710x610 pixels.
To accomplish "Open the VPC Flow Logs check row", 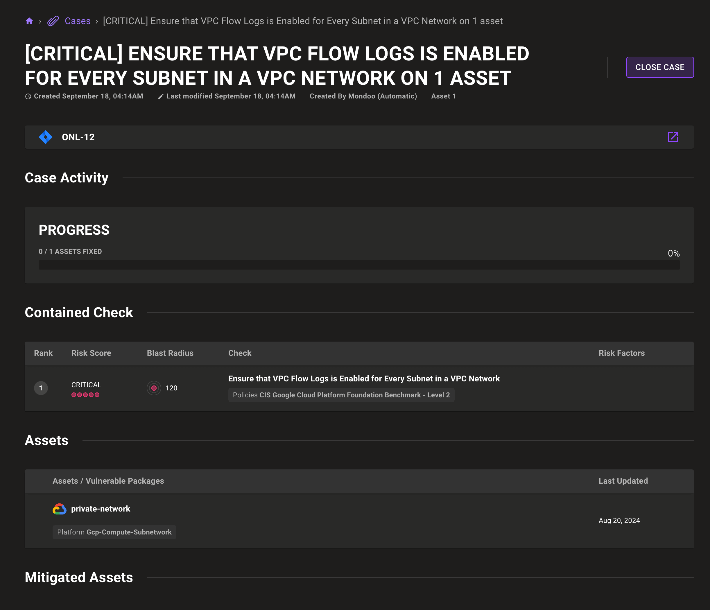I will coord(363,379).
